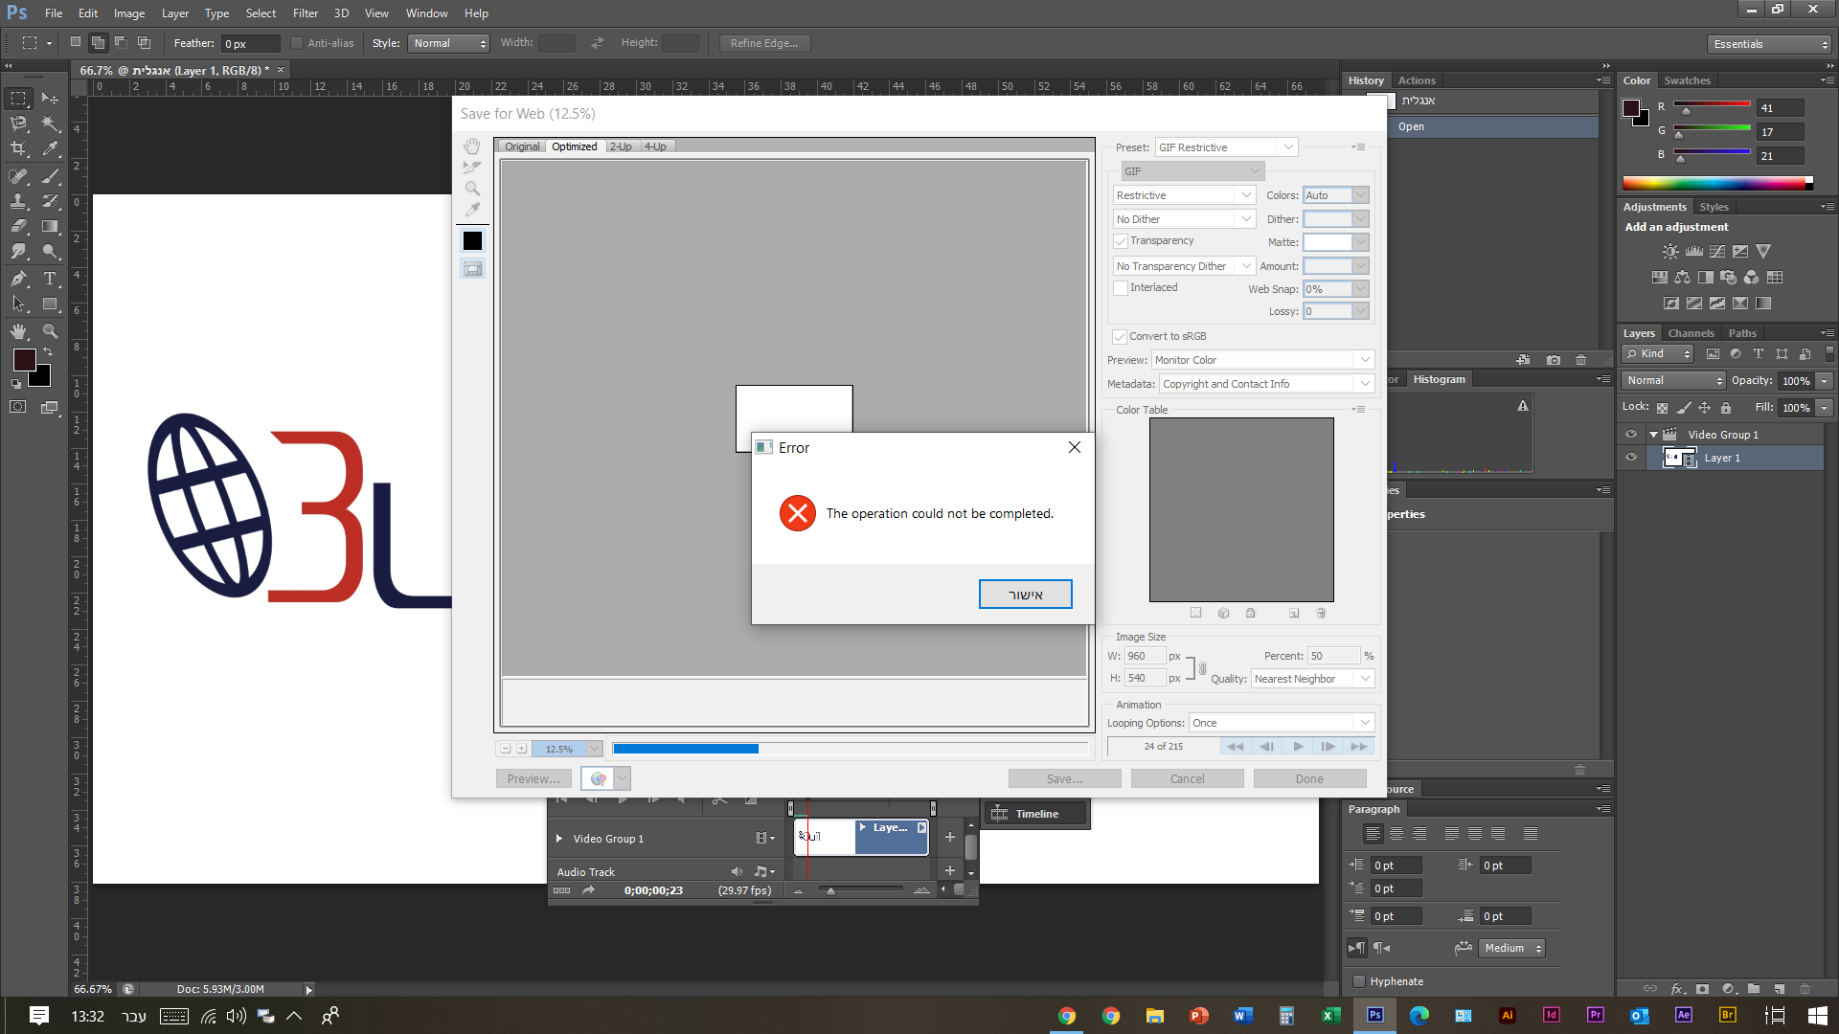This screenshot has width=1839, height=1034.
Task: Click the foreground color swatch in Color panel
Action: pyautogui.click(x=1631, y=108)
